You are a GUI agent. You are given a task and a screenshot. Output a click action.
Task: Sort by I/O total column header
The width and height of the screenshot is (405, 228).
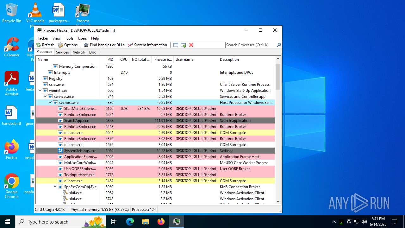pyautogui.click(x=140, y=60)
